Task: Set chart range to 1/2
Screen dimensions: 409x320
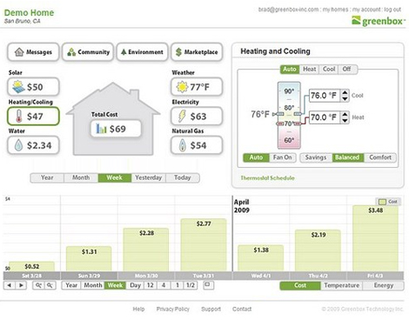Action: 191,285
